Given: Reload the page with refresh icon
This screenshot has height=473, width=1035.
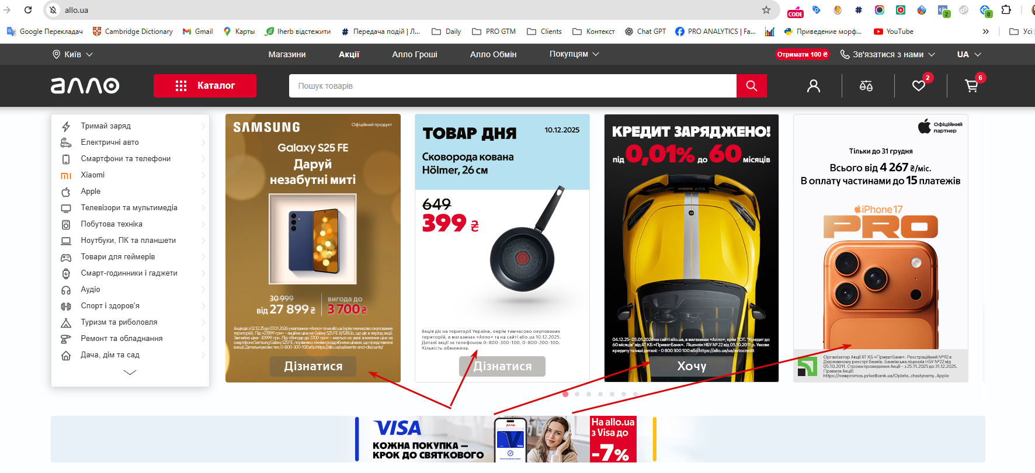Looking at the screenshot, I should pyautogui.click(x=28, y=10).
